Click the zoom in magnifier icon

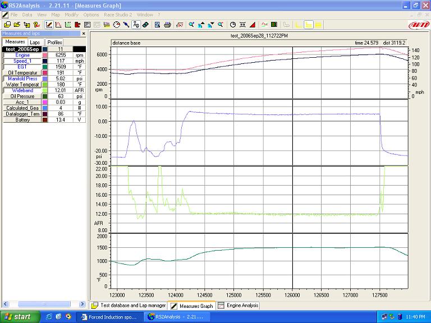pos(191,25)
